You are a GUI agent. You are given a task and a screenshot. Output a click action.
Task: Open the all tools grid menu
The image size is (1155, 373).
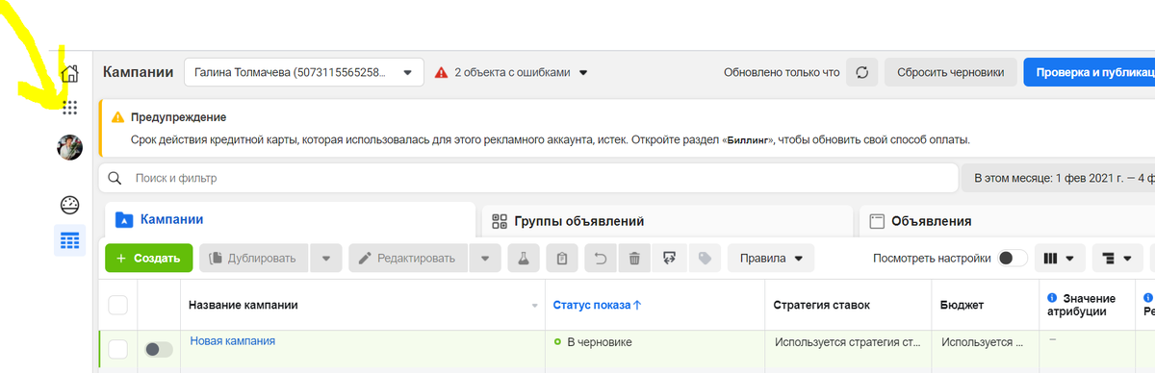pyautogui.click(x=69, y=107)
